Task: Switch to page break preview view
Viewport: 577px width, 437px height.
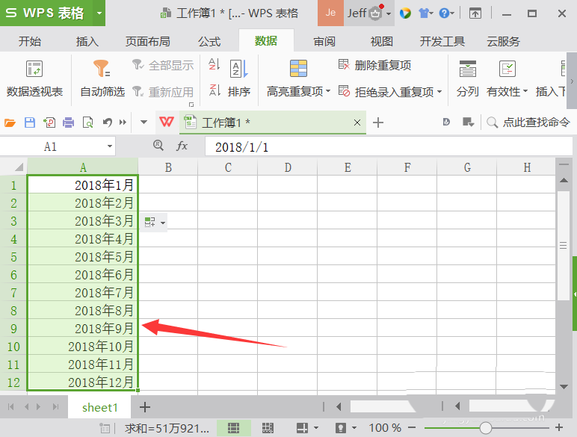Action: click(268, 428)
